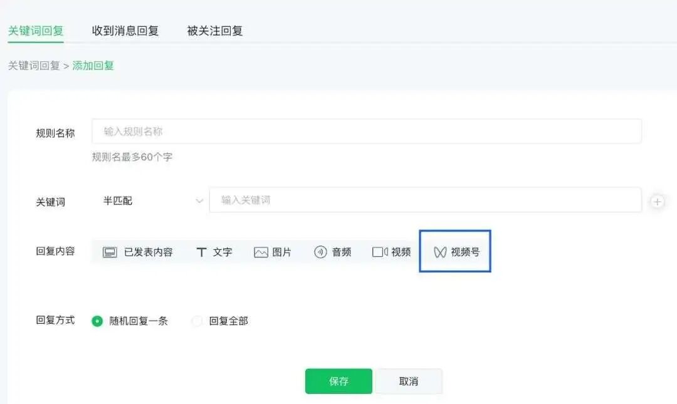
Task: Save the rule with 保存 button
Action: (x=338, y=381)
